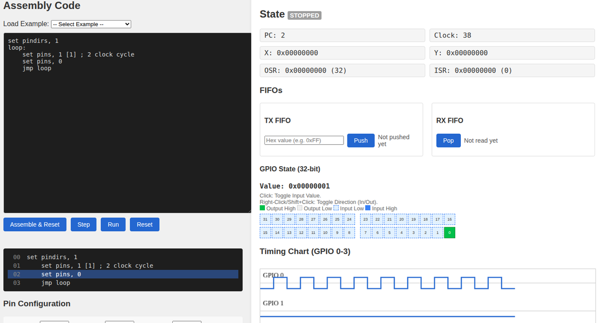601x323 pixels.
Task: Click the green Output High legend swatch
Action: (x=262, y=208)
